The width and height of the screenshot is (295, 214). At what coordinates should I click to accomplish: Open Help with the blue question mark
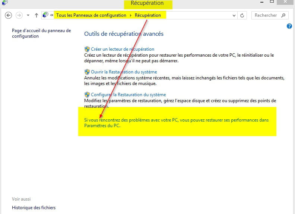(x=289, y=26)
